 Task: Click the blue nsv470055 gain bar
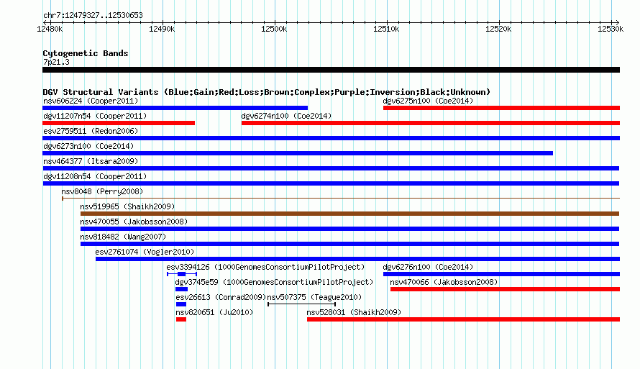[349, 229]
